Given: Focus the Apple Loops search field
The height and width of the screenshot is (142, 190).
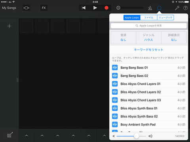Looking at the screenshot, I should [149, 26].
